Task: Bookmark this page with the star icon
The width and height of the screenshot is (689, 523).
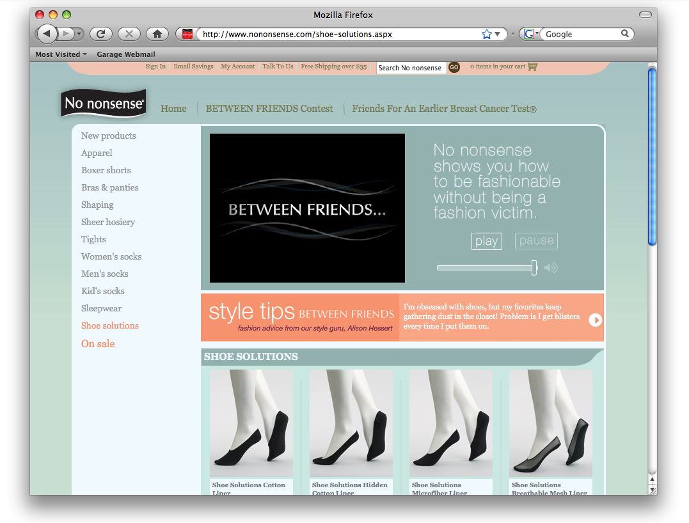Action: (486, 34)
